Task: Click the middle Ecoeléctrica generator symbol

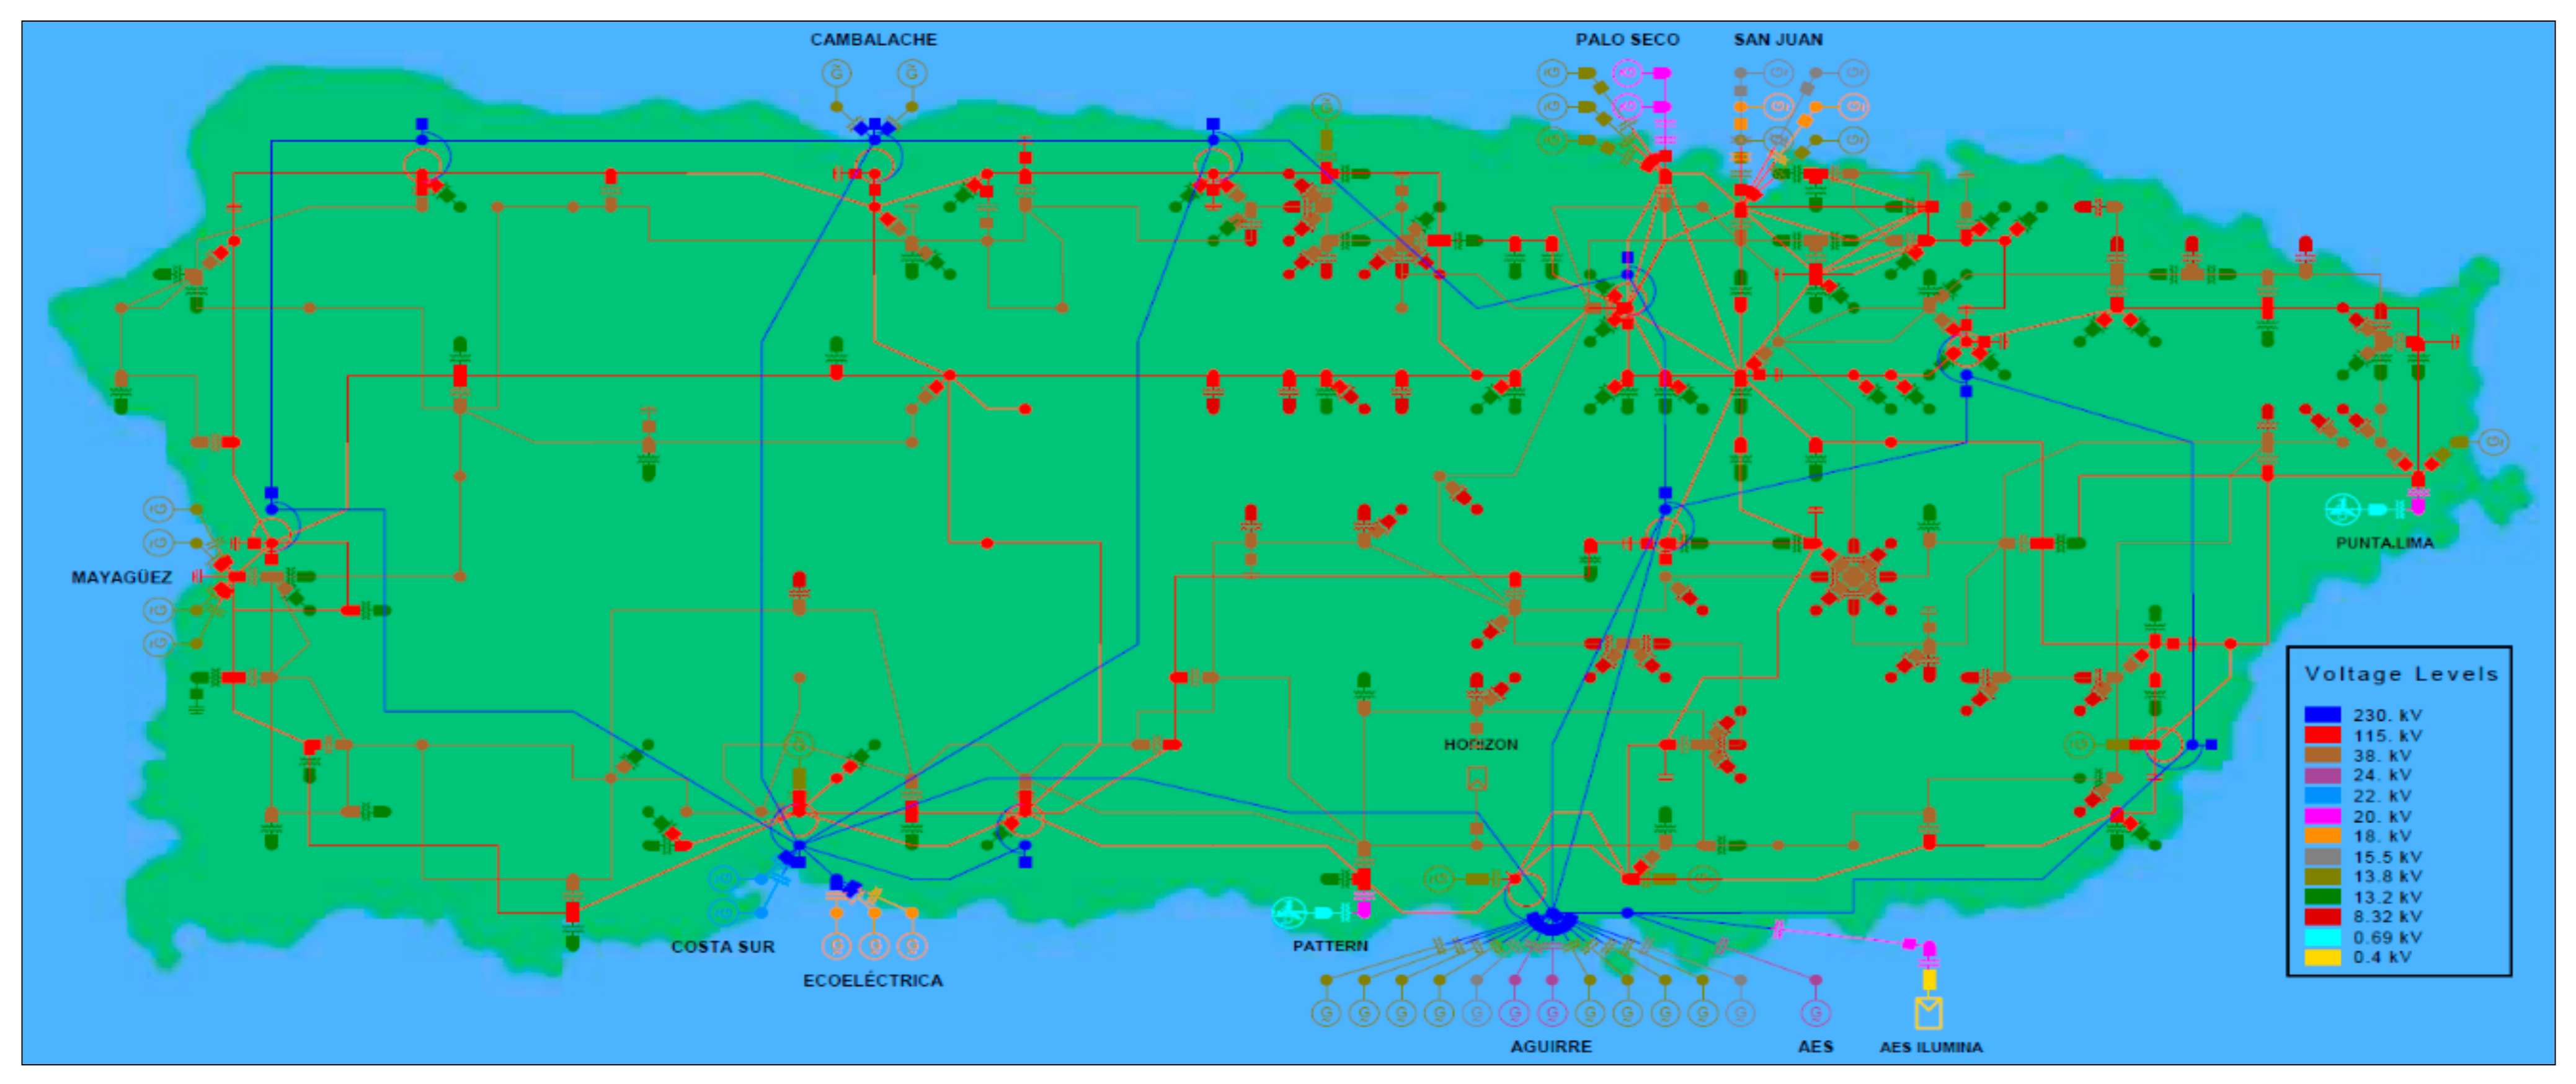Action: pos(875,945)
